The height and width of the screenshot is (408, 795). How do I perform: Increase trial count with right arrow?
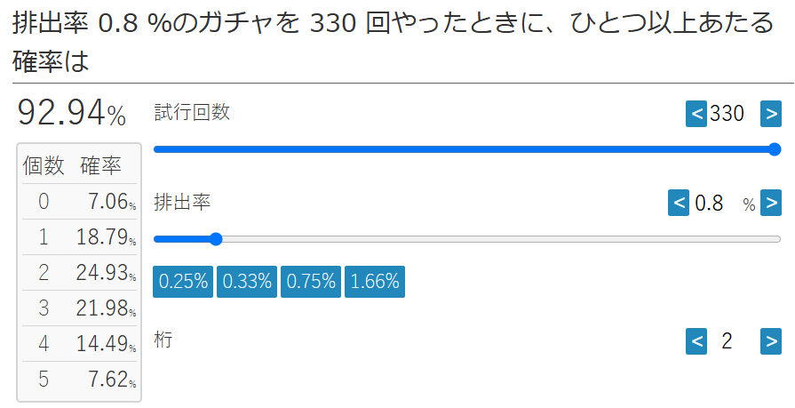[x=771, y=114]
